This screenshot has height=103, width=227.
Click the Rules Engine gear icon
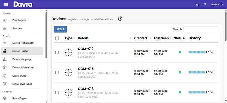[x=5, y=98]
